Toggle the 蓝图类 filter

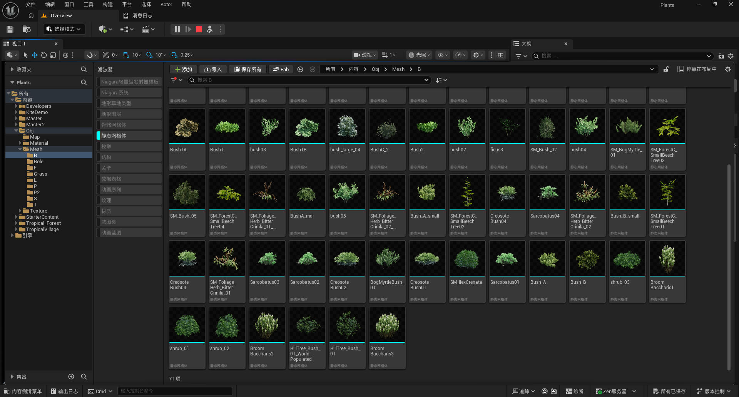(129, 222)
